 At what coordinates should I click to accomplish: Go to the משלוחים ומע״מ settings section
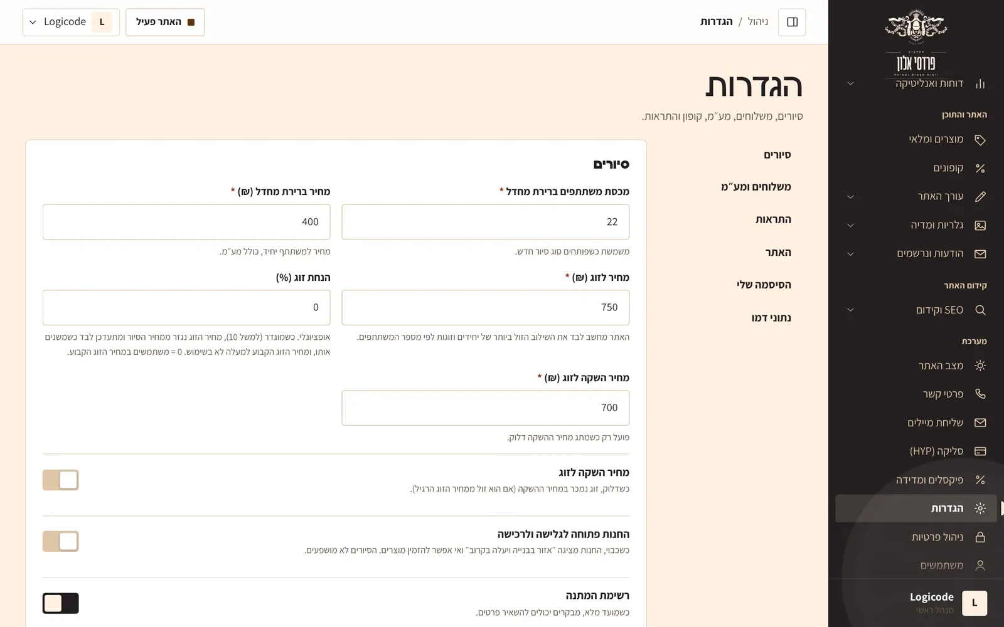point(756,187)
